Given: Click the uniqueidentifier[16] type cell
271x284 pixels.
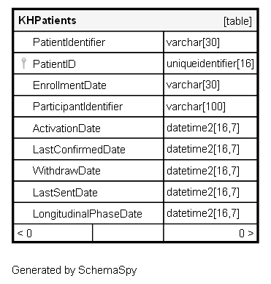Looking at the screenshot, I should point(210,64).
